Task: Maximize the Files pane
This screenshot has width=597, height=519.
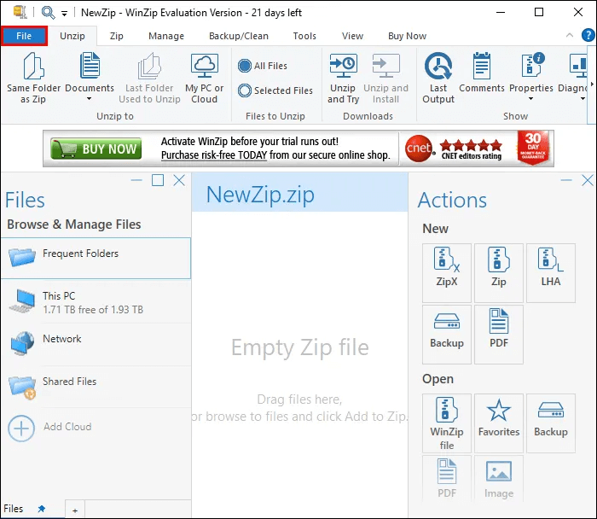Action: pyautogui.click(x=158, y=180)
